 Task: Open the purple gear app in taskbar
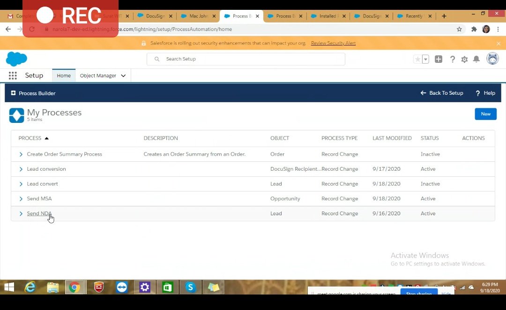coord(145,287)
